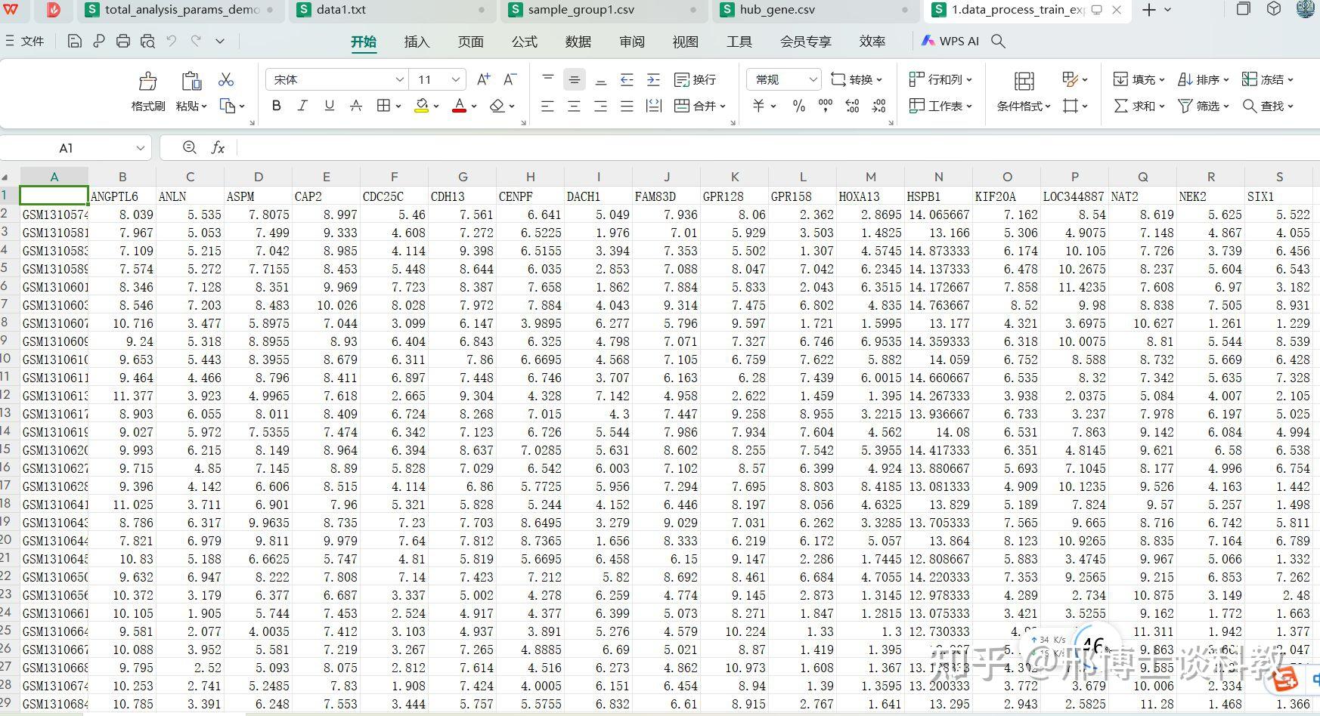Click the cell borders grid icon
Viewport: 1320px width, 716px height.
point(384,106)
